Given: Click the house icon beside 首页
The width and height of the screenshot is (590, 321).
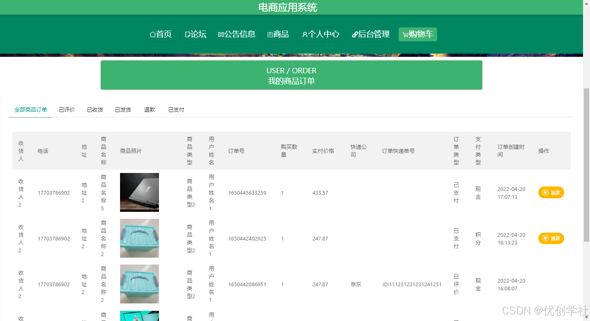Looking at the screenshot, I should (x=153, y=35).
